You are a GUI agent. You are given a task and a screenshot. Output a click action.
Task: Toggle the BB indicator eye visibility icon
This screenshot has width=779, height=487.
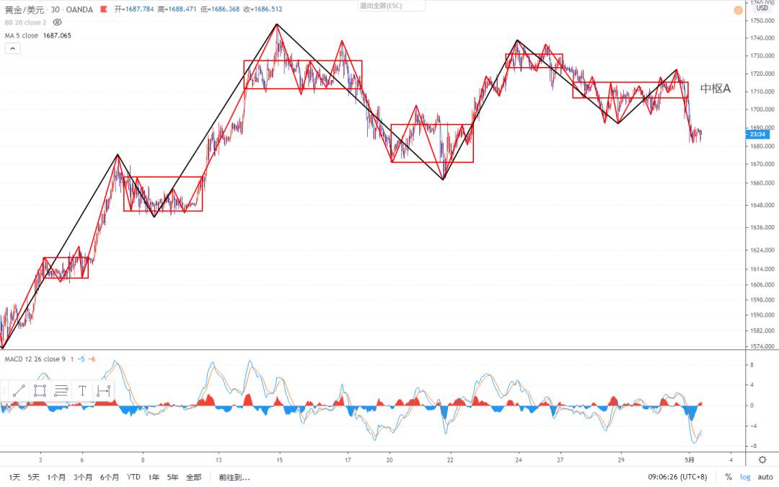coord(57,22)
